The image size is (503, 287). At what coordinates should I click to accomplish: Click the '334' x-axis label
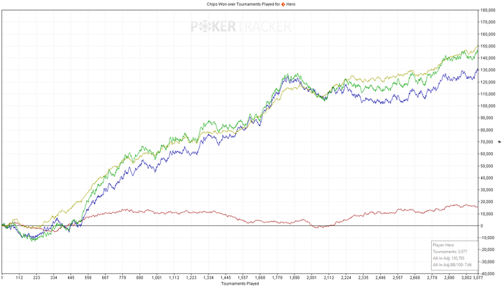[x=54, y=278]
